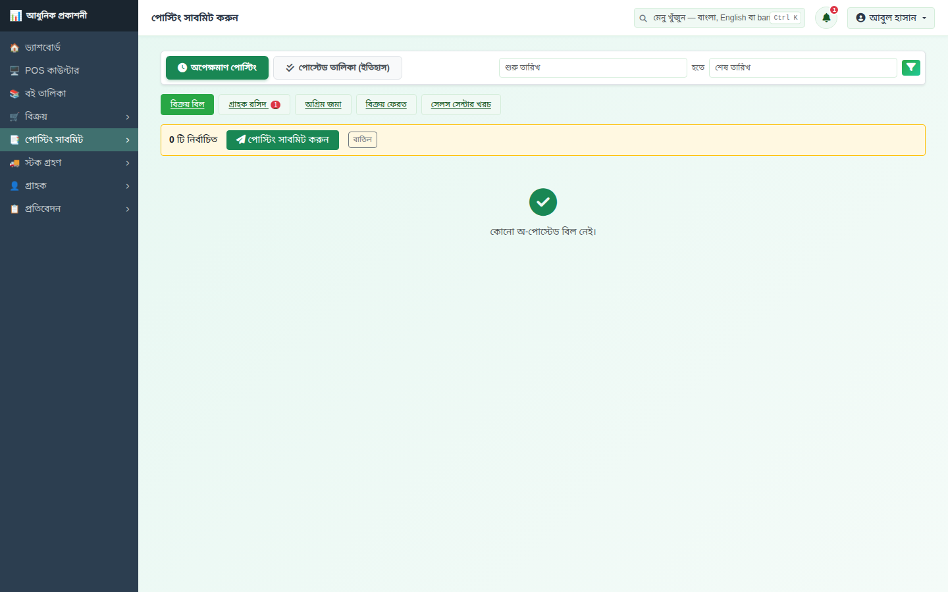Click the পোস্টিং সাবমিট করুন page heading
948x592 pixels.
click(x=195, y=18)
